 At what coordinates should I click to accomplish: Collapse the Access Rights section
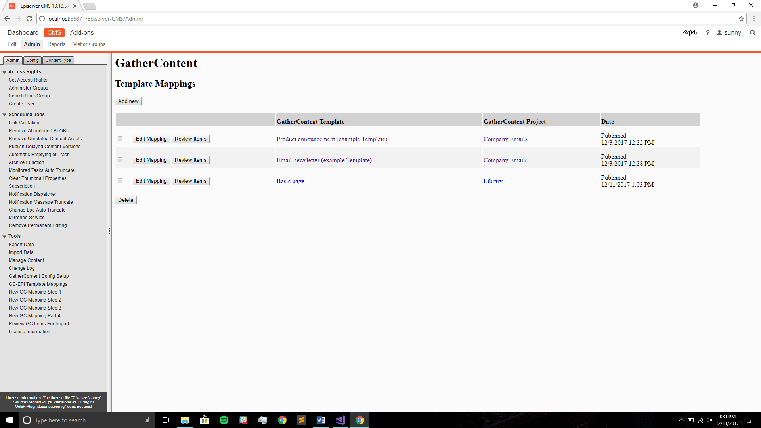4,72
